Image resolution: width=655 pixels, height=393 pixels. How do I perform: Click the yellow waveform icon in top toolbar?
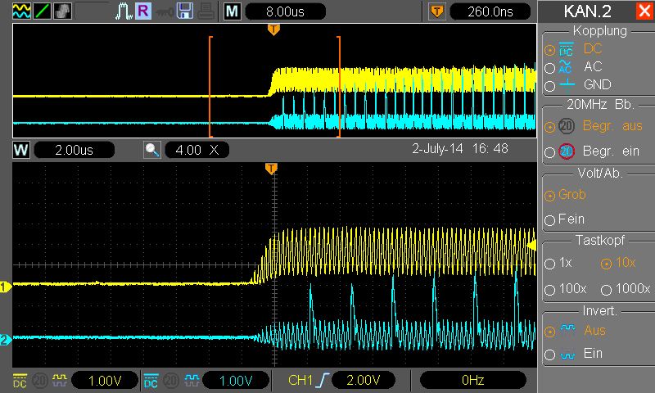[20, 12]
